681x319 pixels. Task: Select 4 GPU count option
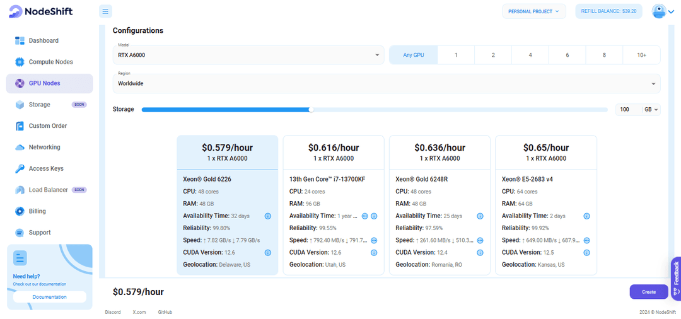pyautogui.click(x=530, y=55)
